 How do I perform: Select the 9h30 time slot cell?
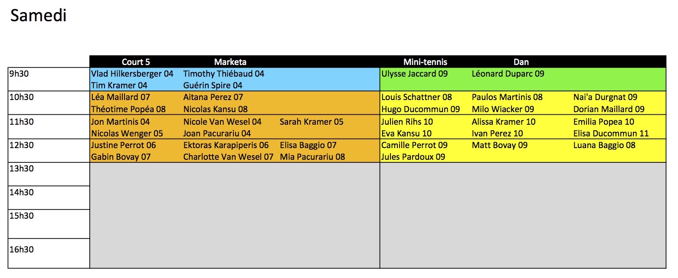tap(49, 79)
